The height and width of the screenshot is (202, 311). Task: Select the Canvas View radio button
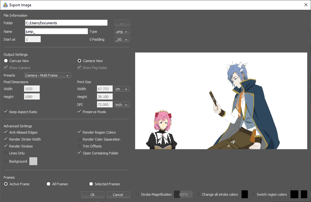(6, 61)
